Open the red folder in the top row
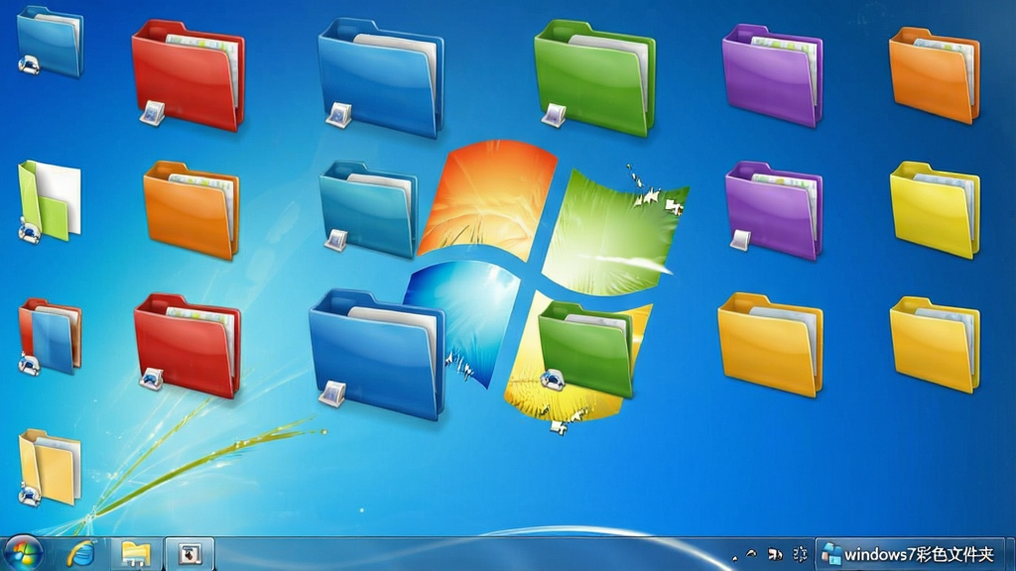 [x=188, y=75]
